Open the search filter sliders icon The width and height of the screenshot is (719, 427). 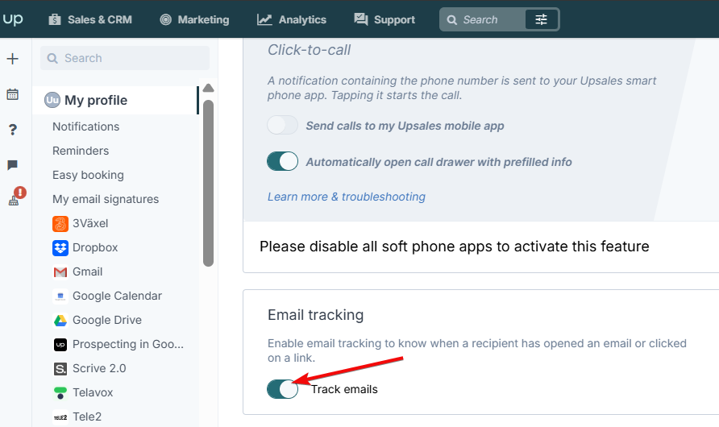[541, 19]
